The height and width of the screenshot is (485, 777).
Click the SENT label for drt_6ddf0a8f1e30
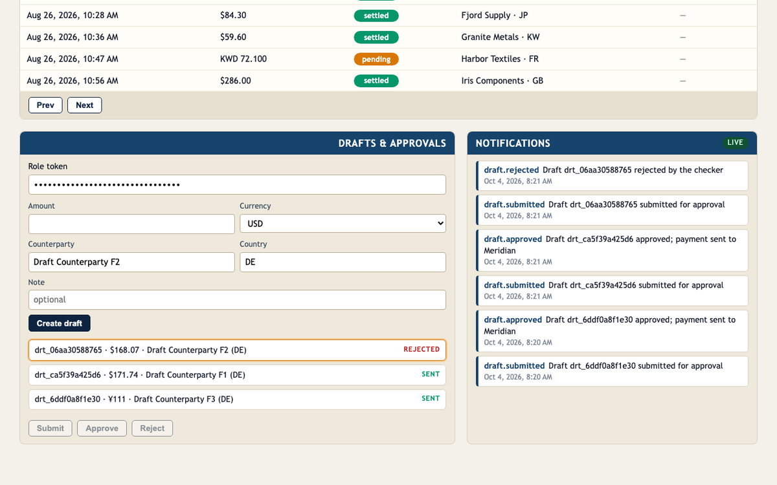[431, 398]
